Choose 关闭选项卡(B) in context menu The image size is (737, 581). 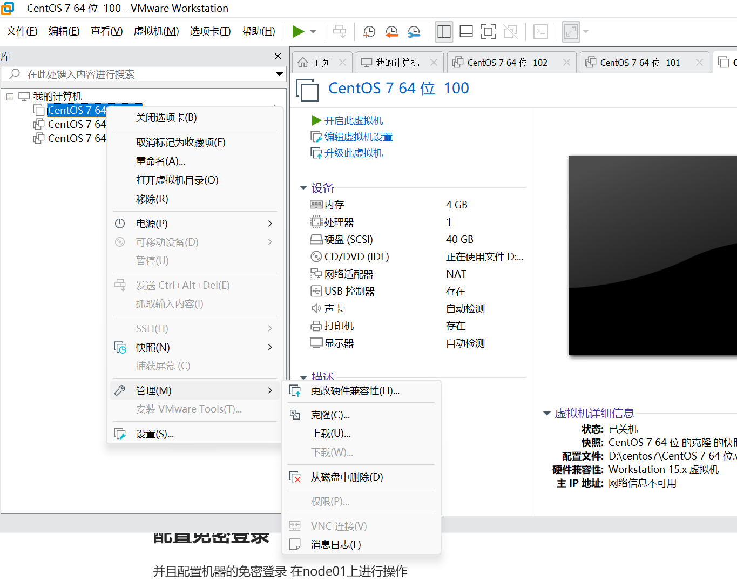click(x=195, y=118)
